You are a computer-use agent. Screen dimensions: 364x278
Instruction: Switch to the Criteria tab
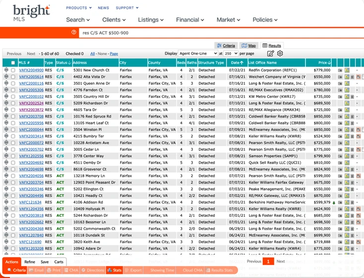(x=226, y=46)
